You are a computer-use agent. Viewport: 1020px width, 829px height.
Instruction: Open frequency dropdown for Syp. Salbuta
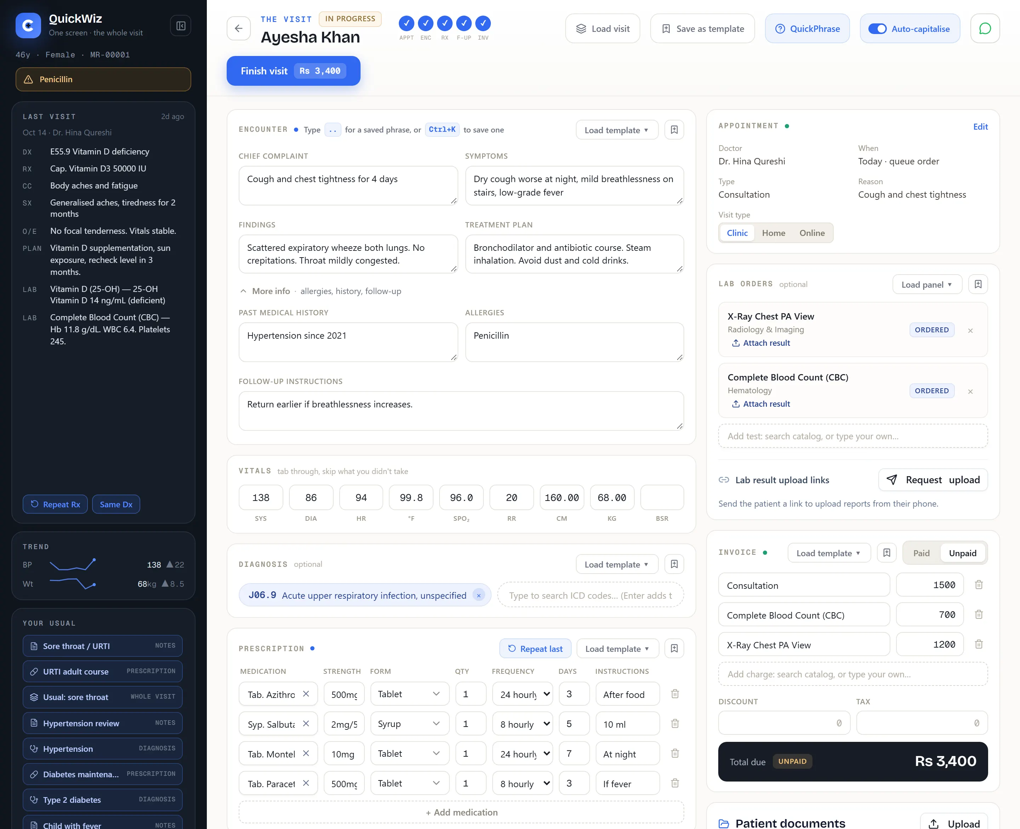coord(522,723)
